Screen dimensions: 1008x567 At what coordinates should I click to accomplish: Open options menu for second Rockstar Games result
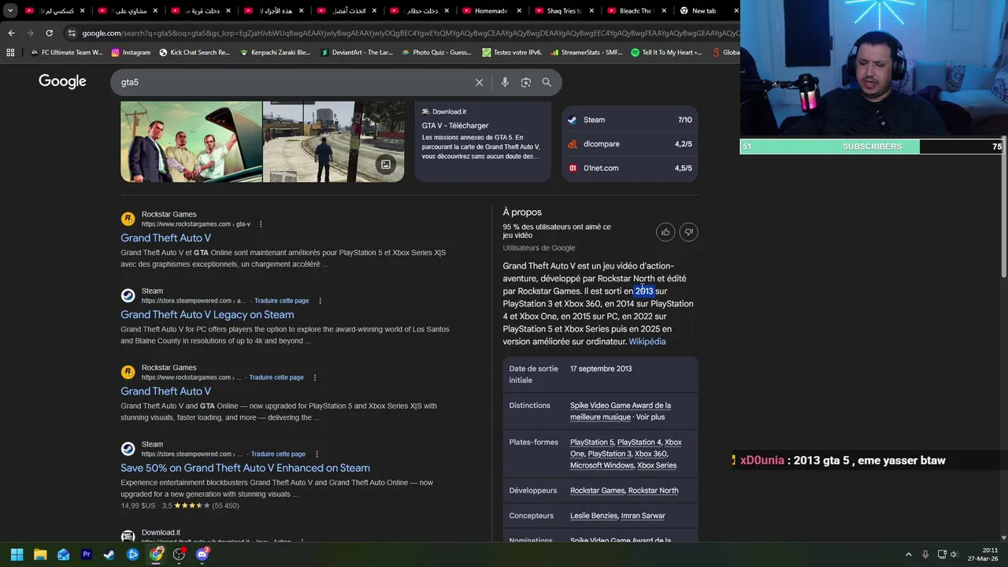click(315, 377)
